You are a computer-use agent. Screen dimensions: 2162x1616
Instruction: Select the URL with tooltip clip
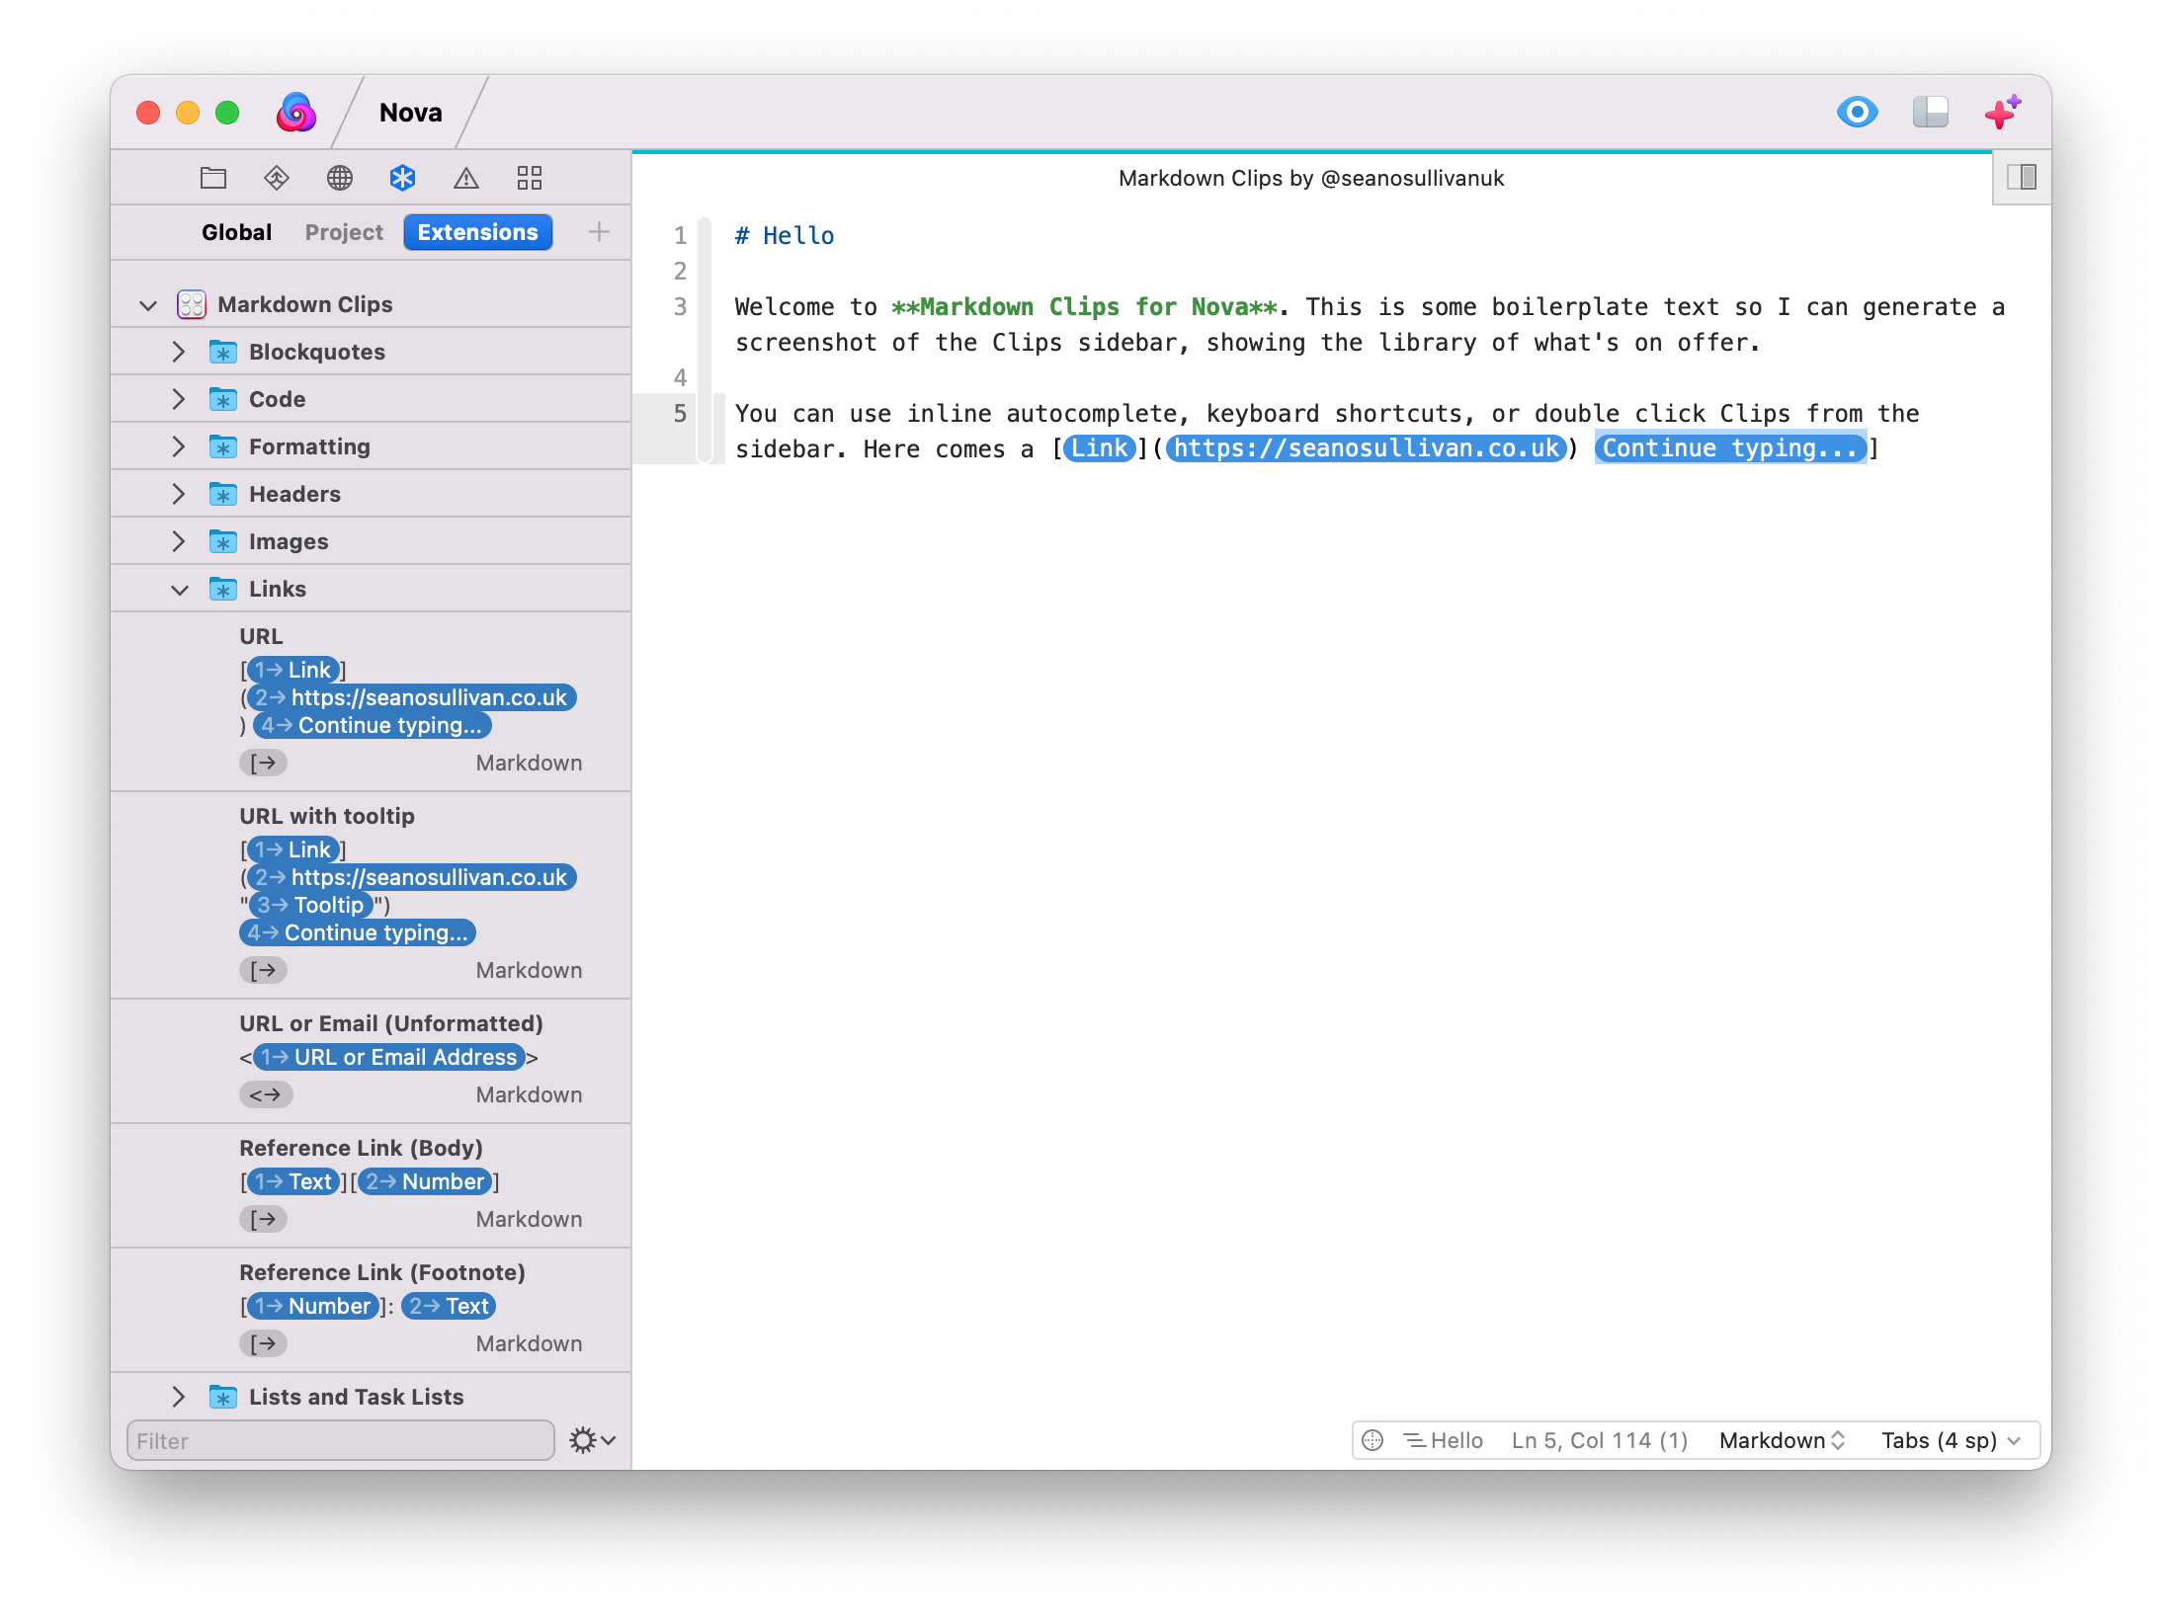327,816
